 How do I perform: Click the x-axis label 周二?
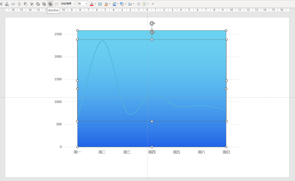[102, 152]
